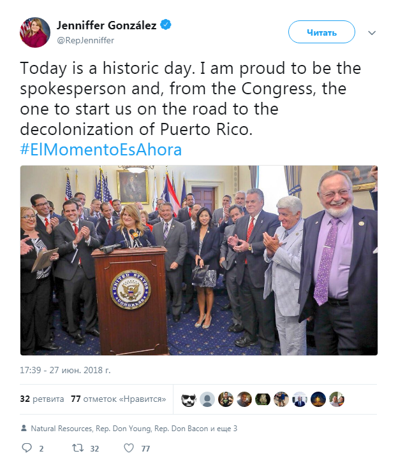The width and height of the screenshot is (398, 463).
Task: Click the reply speech bubble icon
Action: 26,448
